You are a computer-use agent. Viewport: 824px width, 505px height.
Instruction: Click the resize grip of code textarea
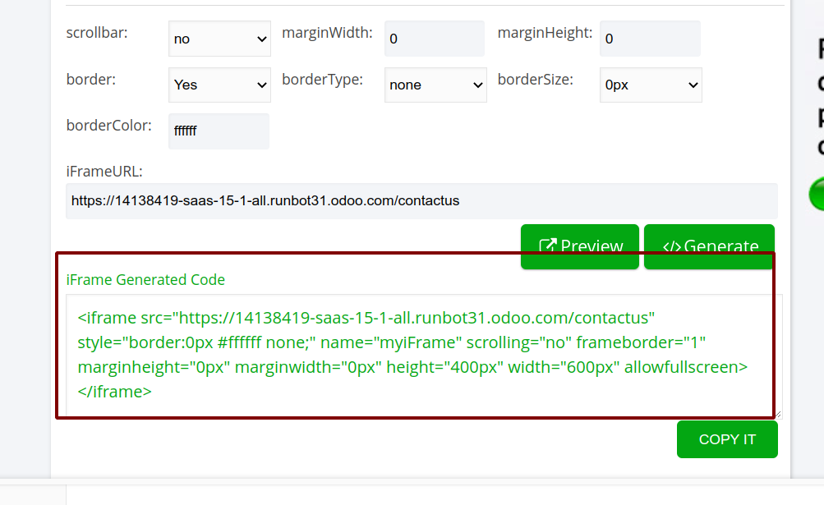pos(777,414)
